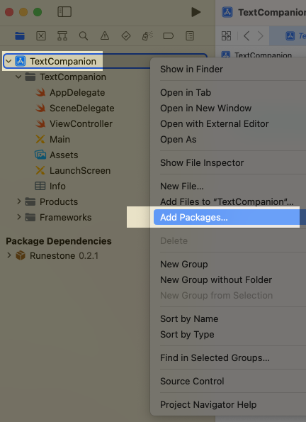
Task: Run the project with play button
Action: click(195, 12)
